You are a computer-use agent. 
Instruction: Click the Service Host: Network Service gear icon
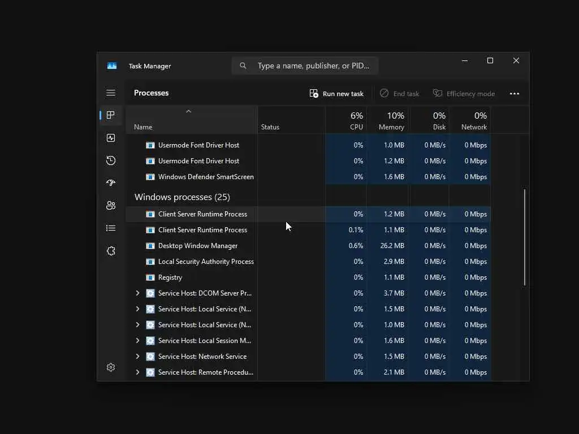pyautogui.click(x=150, y=357)
